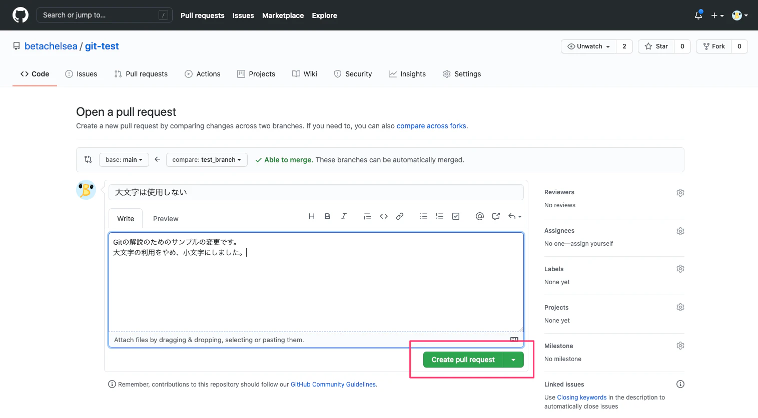This screenshot has width=758, height=418.
Task: Expand Create pull request options arrow
Action: pyautogui.click(x=513, y=360)
